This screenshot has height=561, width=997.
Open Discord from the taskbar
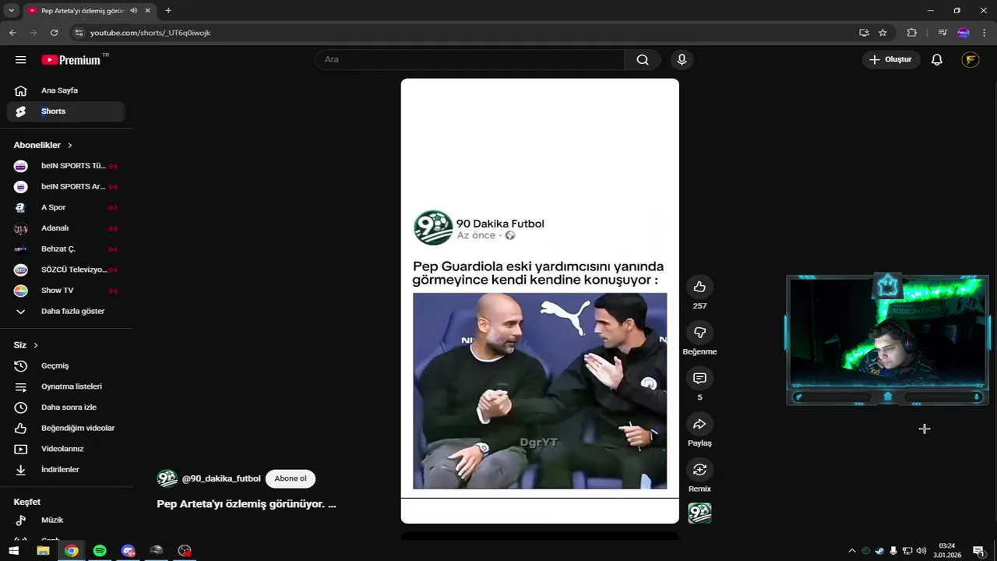(129, 551)
